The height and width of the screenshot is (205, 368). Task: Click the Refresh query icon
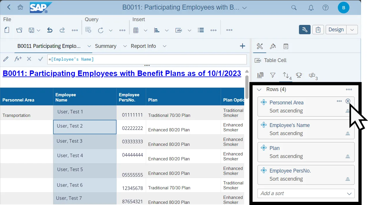point(101,30)
